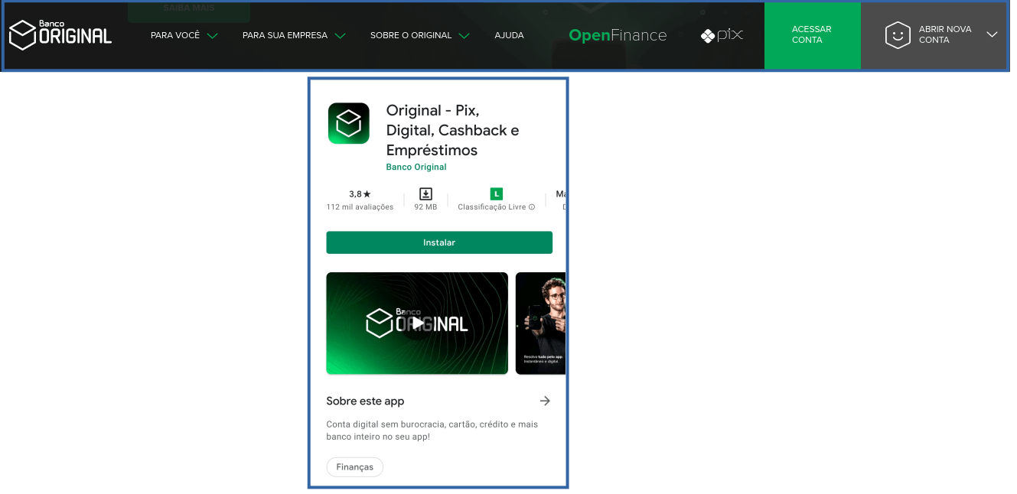Click the arrow next to Sobre este app

click(544, 400)
